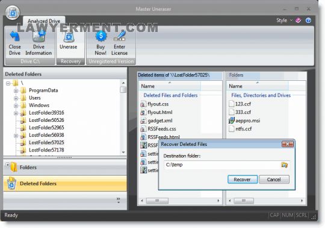Image resolution: width=325 pixels, height=228 pixels.
Task: Click the Folders pane folder icon
Action: pyautogui.click(x=14, y=167)
